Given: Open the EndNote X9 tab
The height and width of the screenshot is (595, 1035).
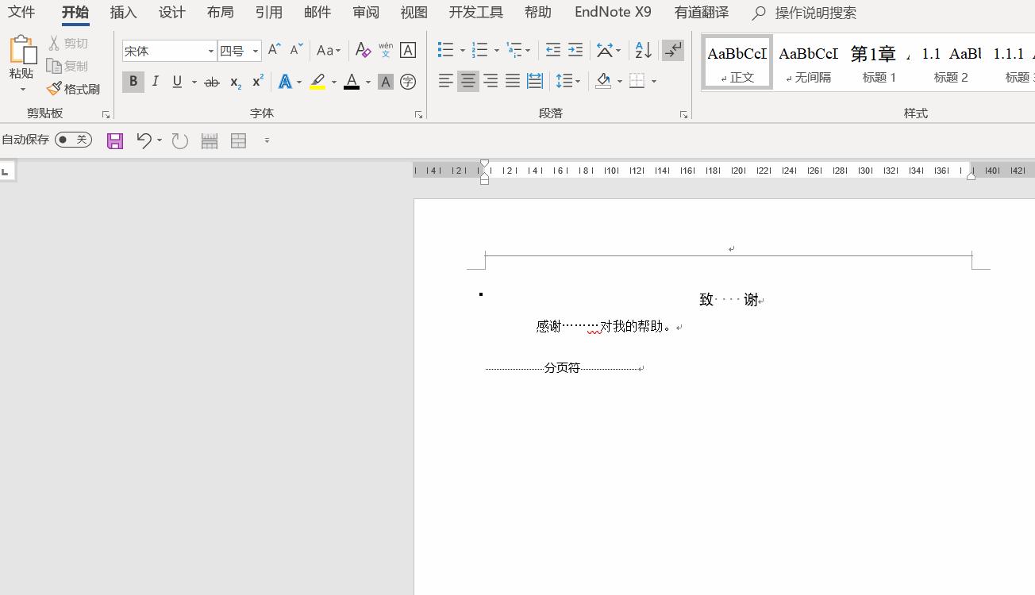Looking at the screenshot, I should click(x=612, y=12).
